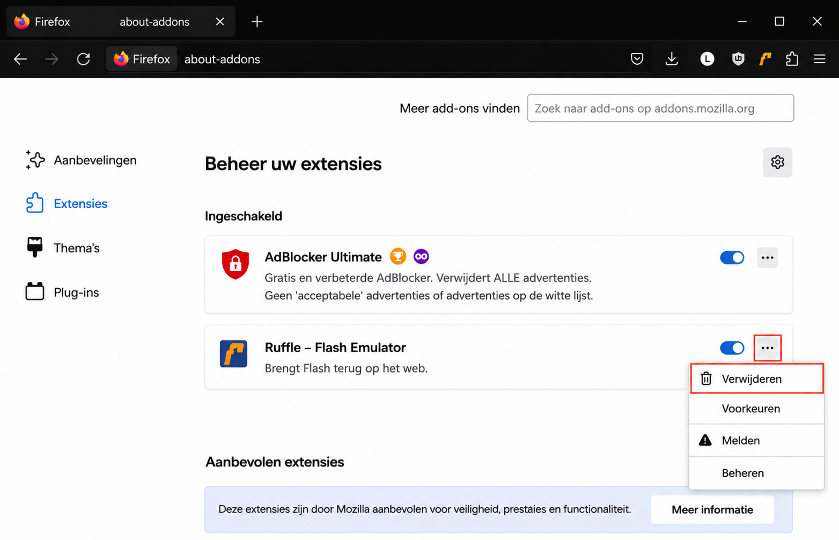Click the Aanbevelingen sparkle icon
Image resolution: width=839 pixels, height=540 pixels.
click(x=35, y=159)
